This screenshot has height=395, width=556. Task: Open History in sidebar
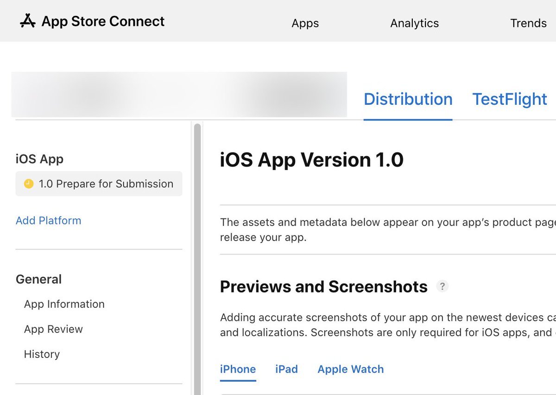[42, 354]
